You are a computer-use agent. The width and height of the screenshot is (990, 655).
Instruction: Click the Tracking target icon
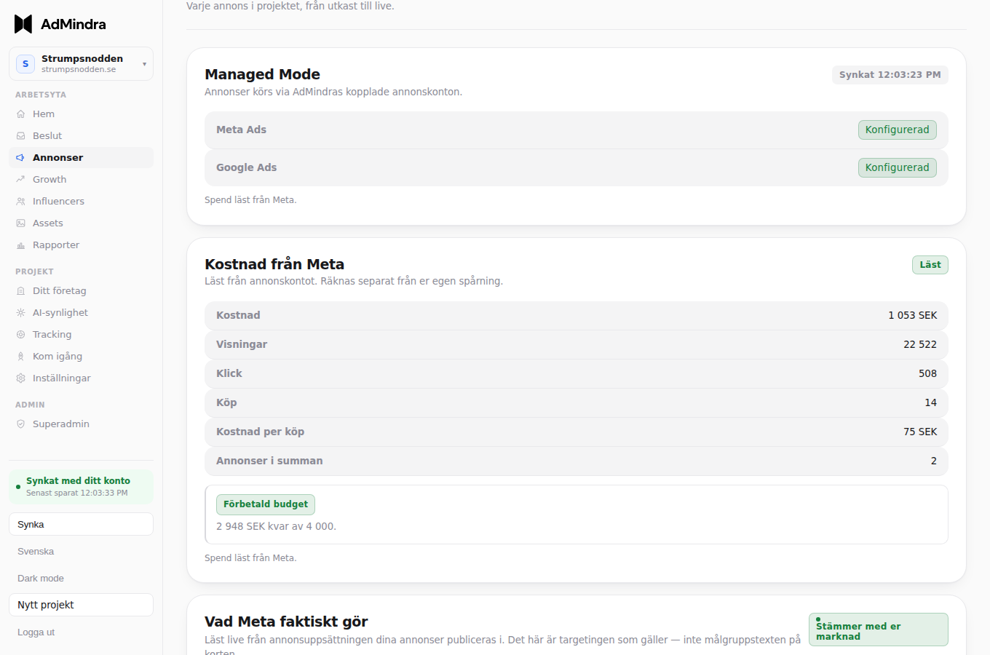pyautogui.click(x=20, y=335)
